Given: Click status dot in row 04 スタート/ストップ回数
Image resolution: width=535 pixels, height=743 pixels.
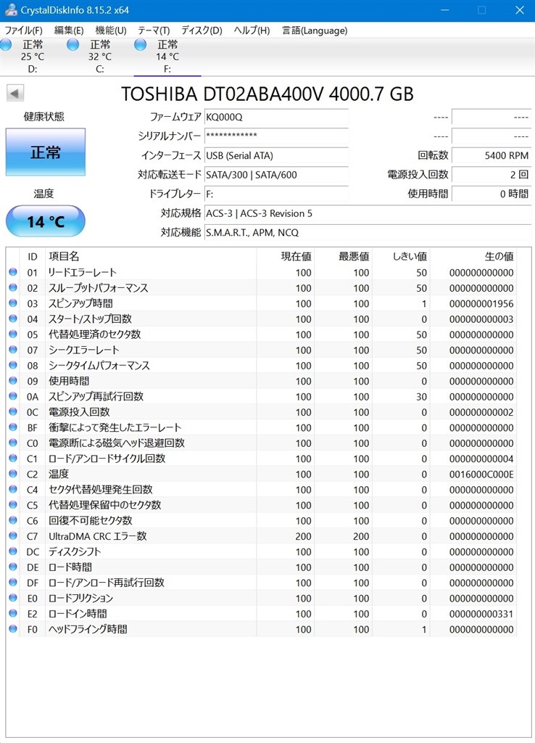Looking at the screenshot, I should [13, 319].
